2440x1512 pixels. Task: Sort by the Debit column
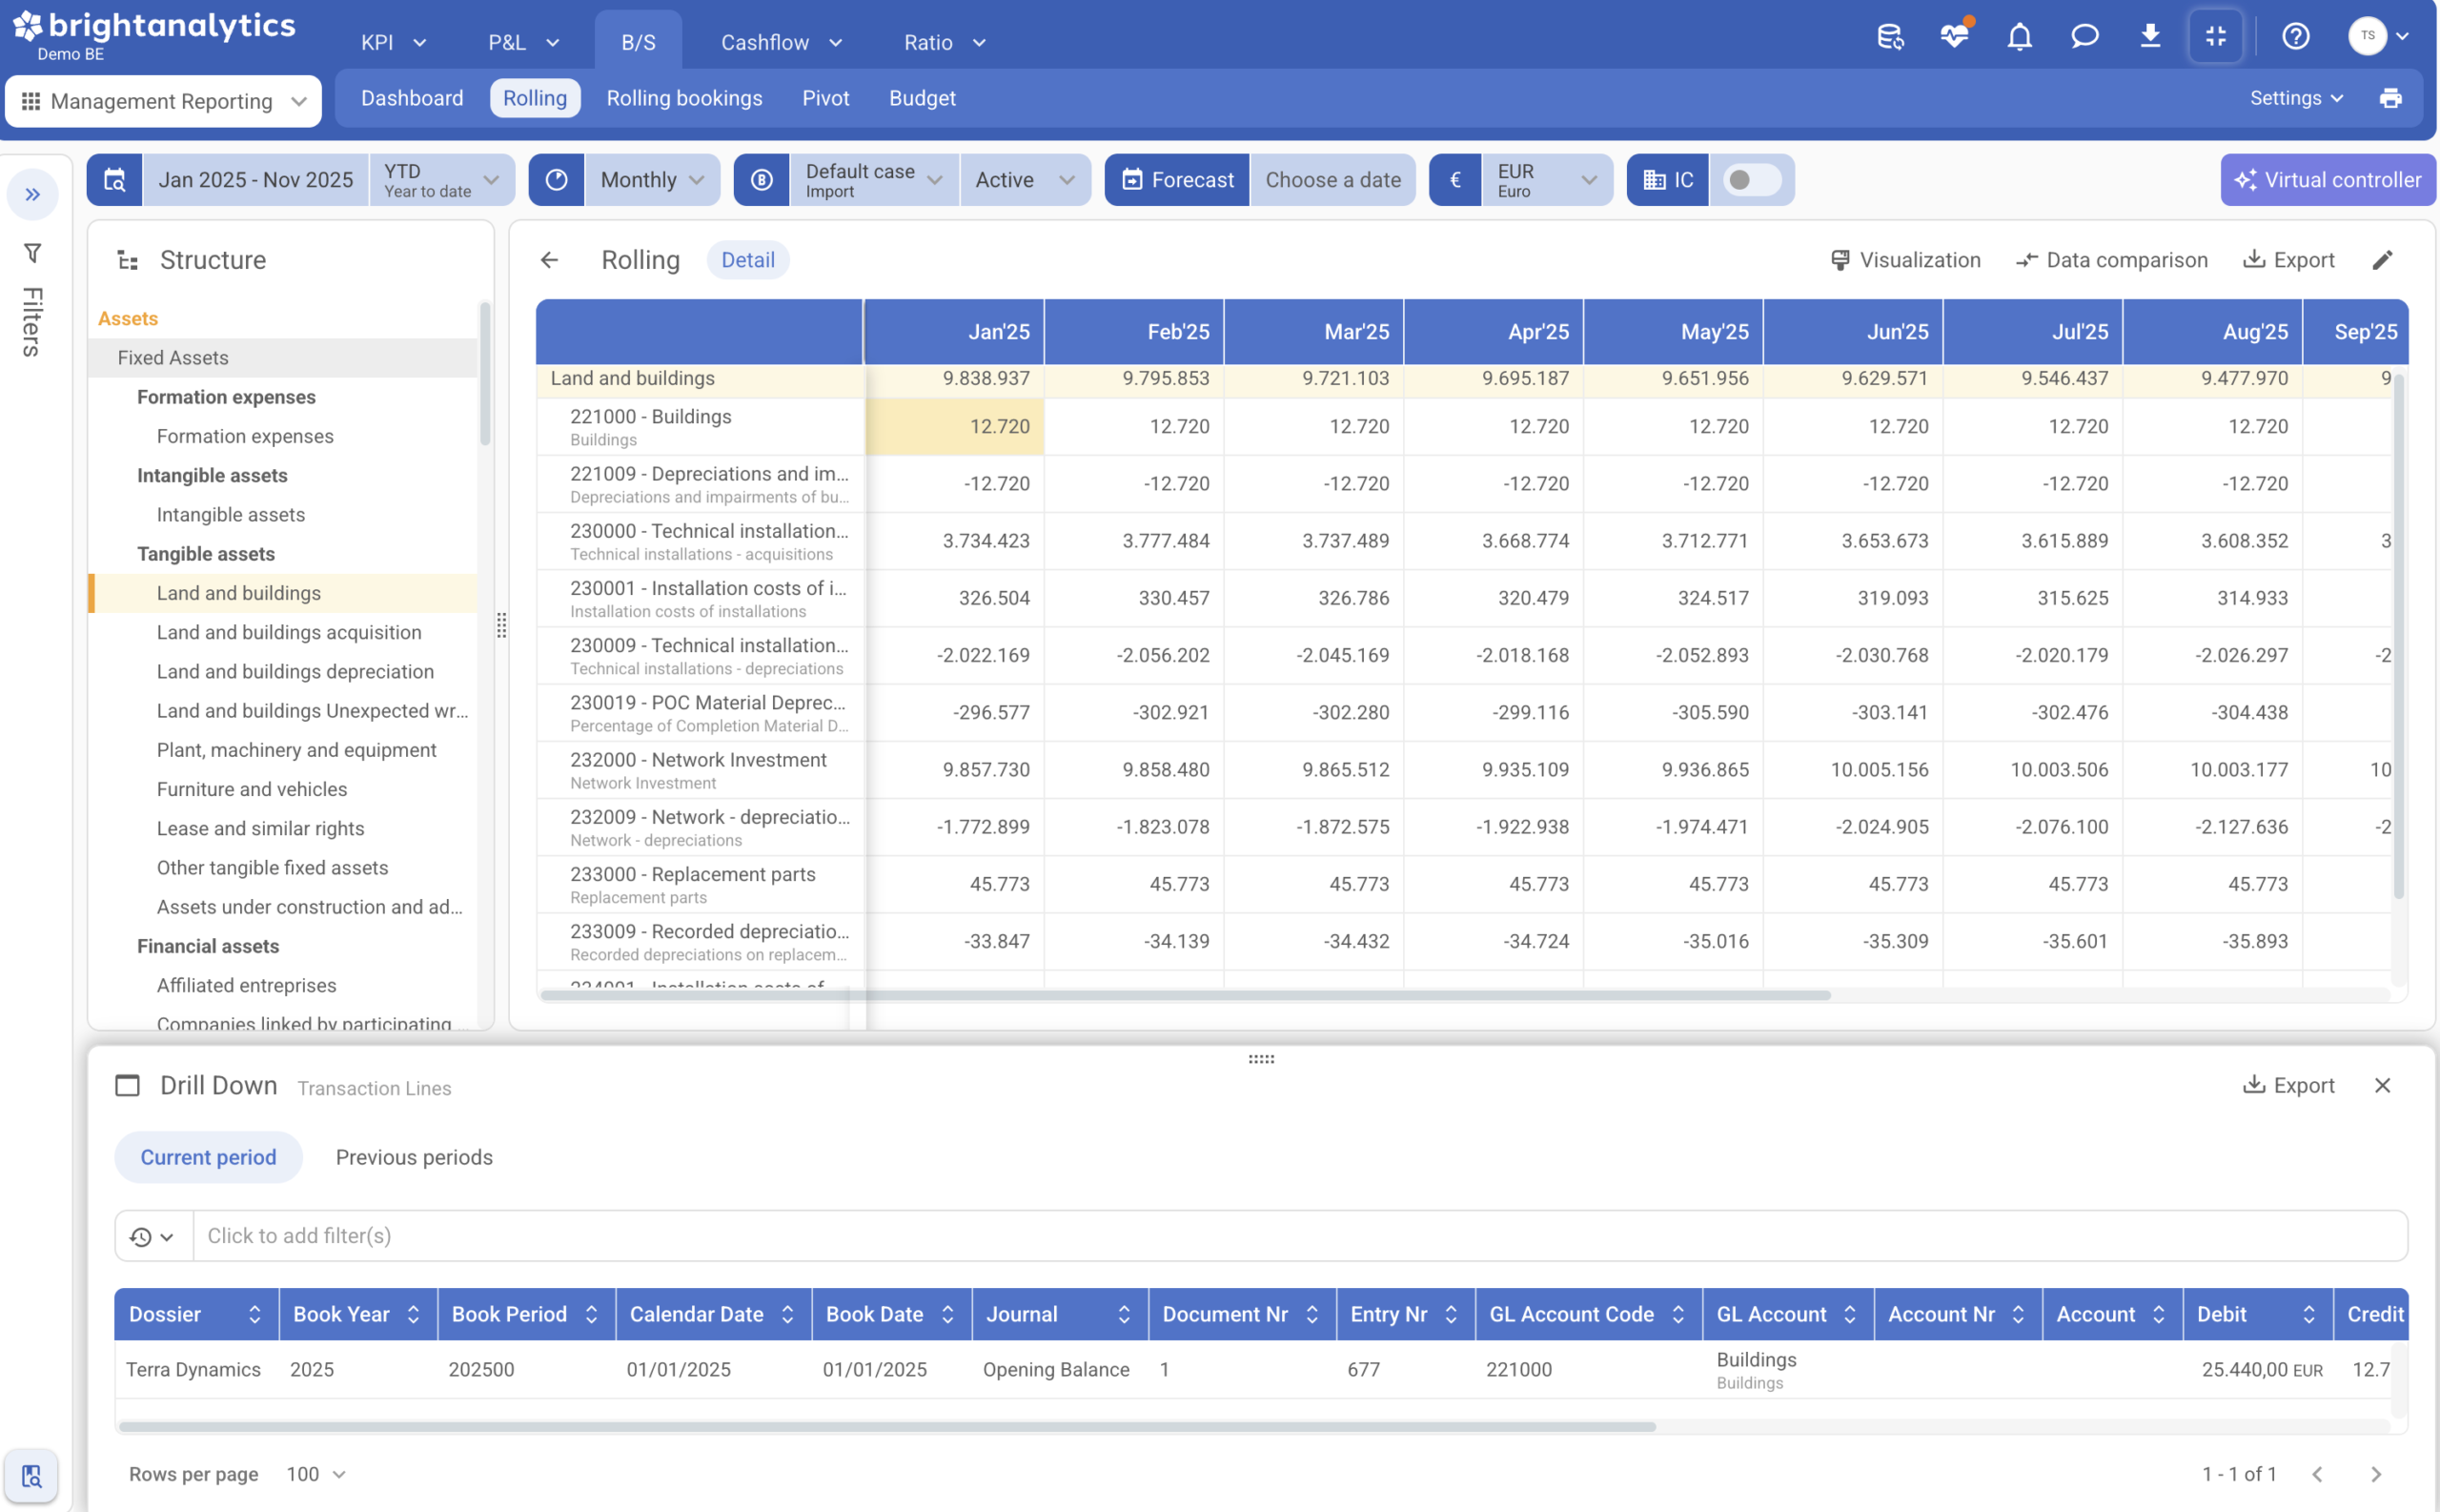pyautogui.click(x=2309, y=1315)
